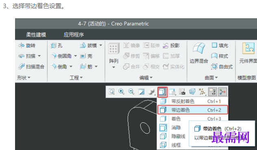Open the 拔模 dropdown arrow
The height and width of the screenshot is (150, 257).
click(101, 45)
